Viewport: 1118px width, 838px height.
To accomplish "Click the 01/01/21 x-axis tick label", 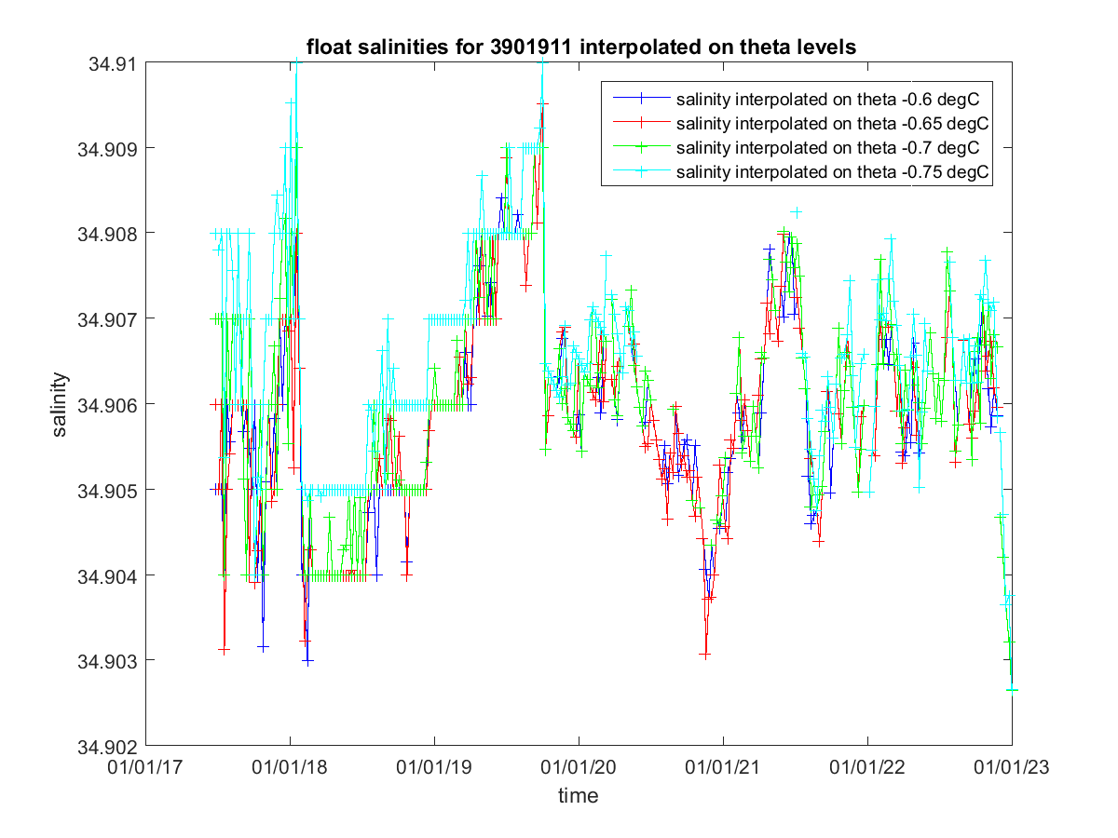I will 723,768.
